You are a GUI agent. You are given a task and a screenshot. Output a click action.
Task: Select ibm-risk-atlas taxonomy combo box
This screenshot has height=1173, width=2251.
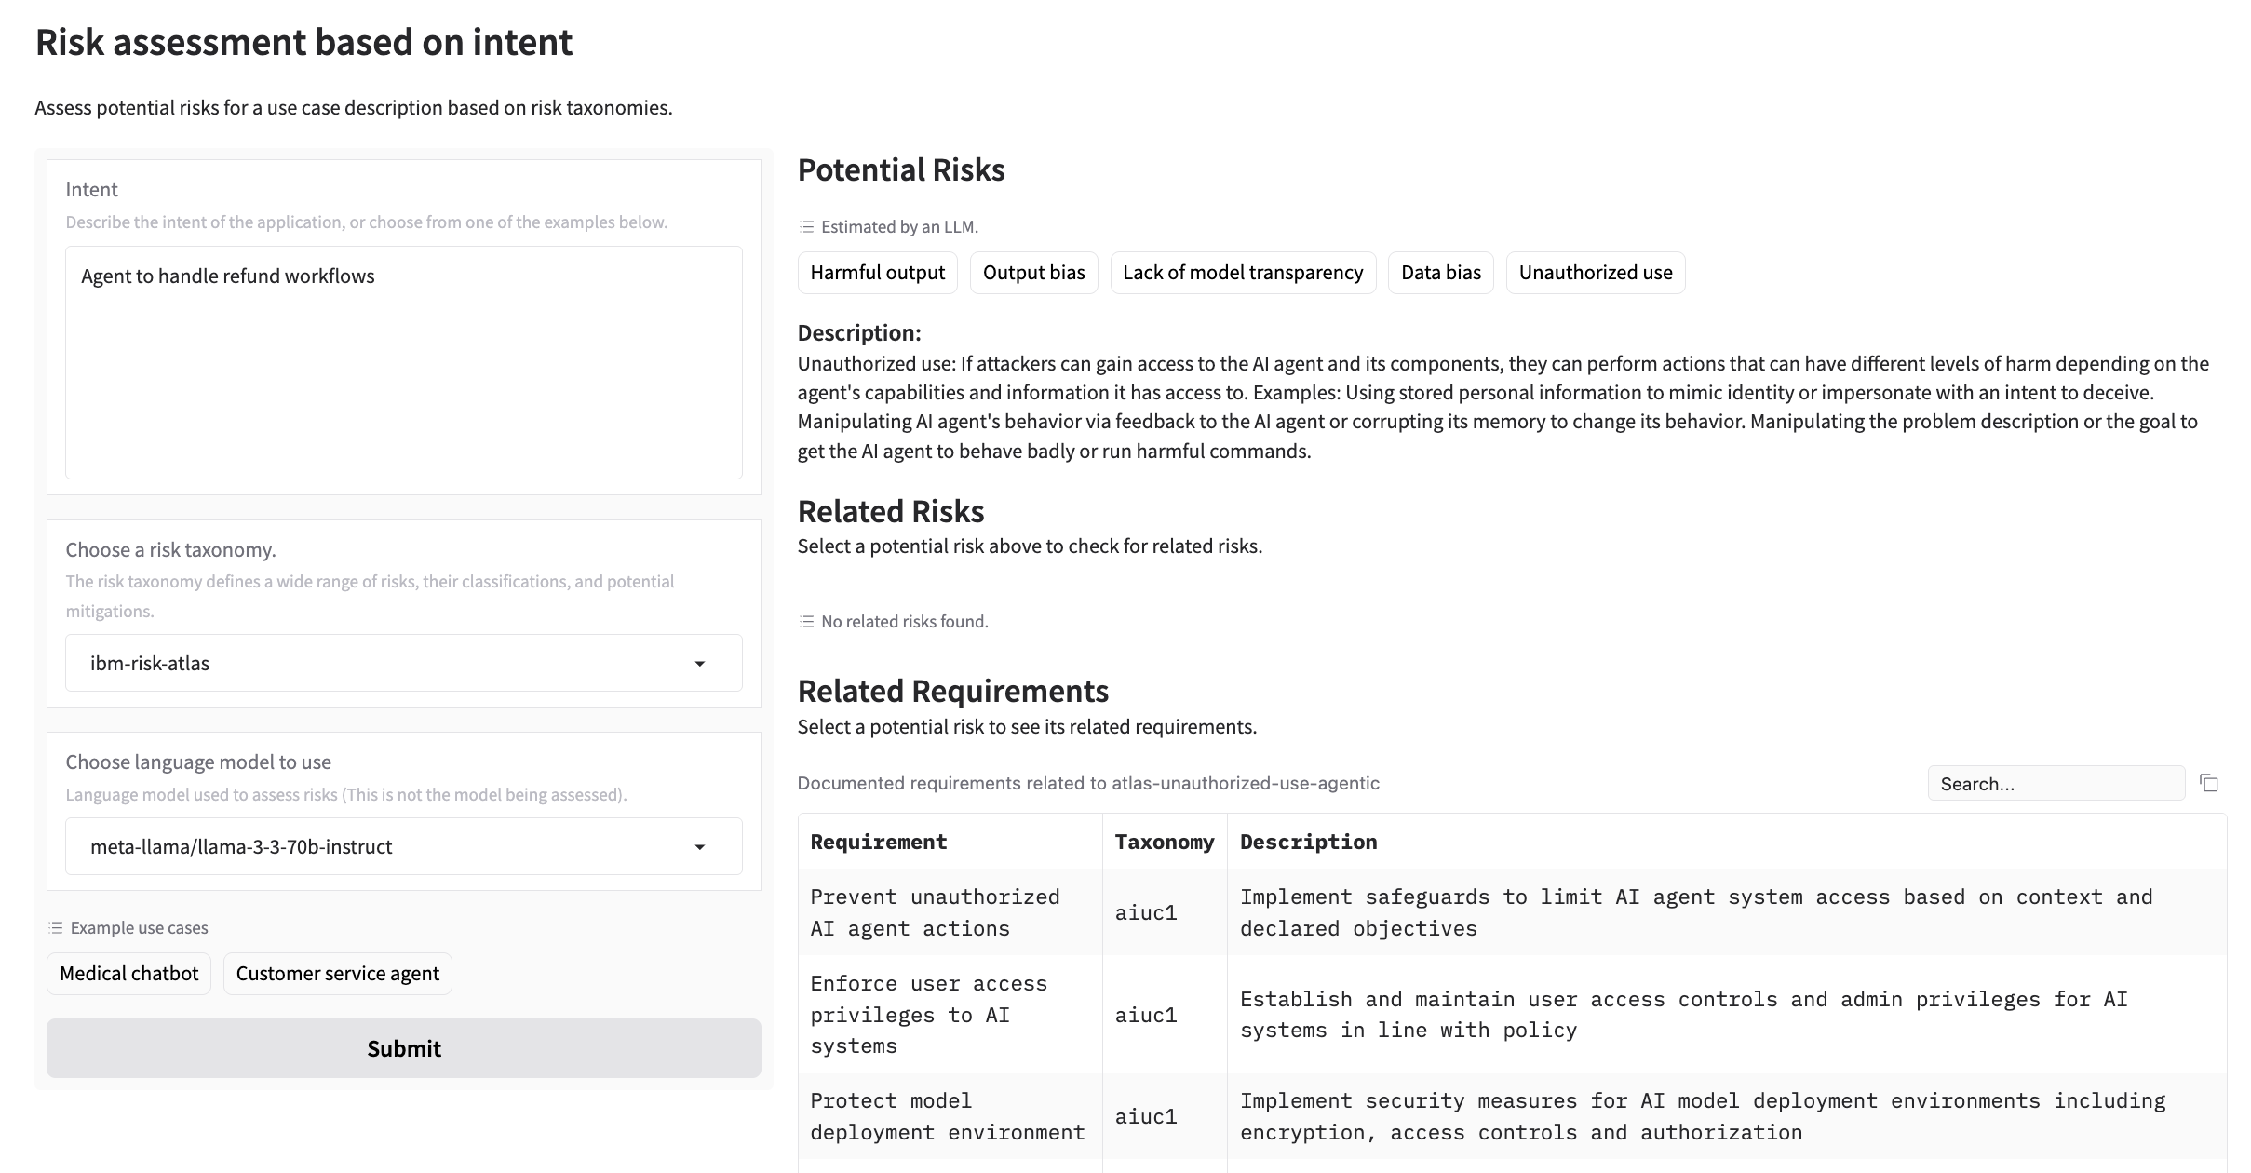[372, 664]
